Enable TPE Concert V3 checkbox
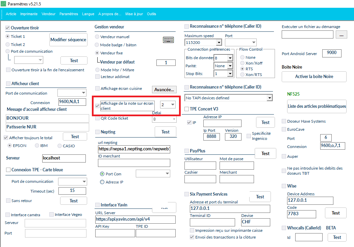This screenshot has width=354, height=247. tap(187, 109)
